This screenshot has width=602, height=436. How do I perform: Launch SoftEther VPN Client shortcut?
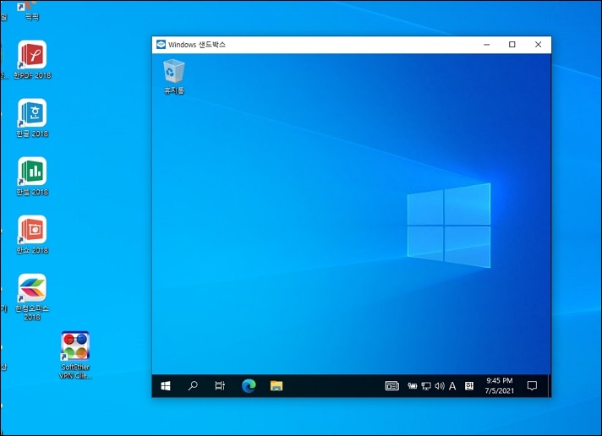click(x=75, y=355)
